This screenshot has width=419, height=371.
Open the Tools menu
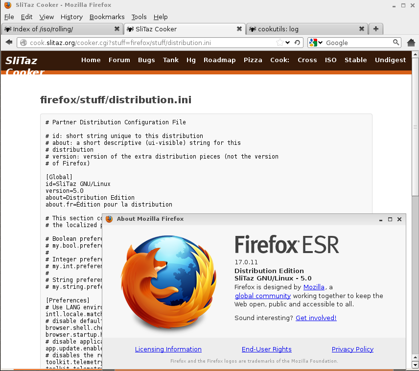click(139, 17)
